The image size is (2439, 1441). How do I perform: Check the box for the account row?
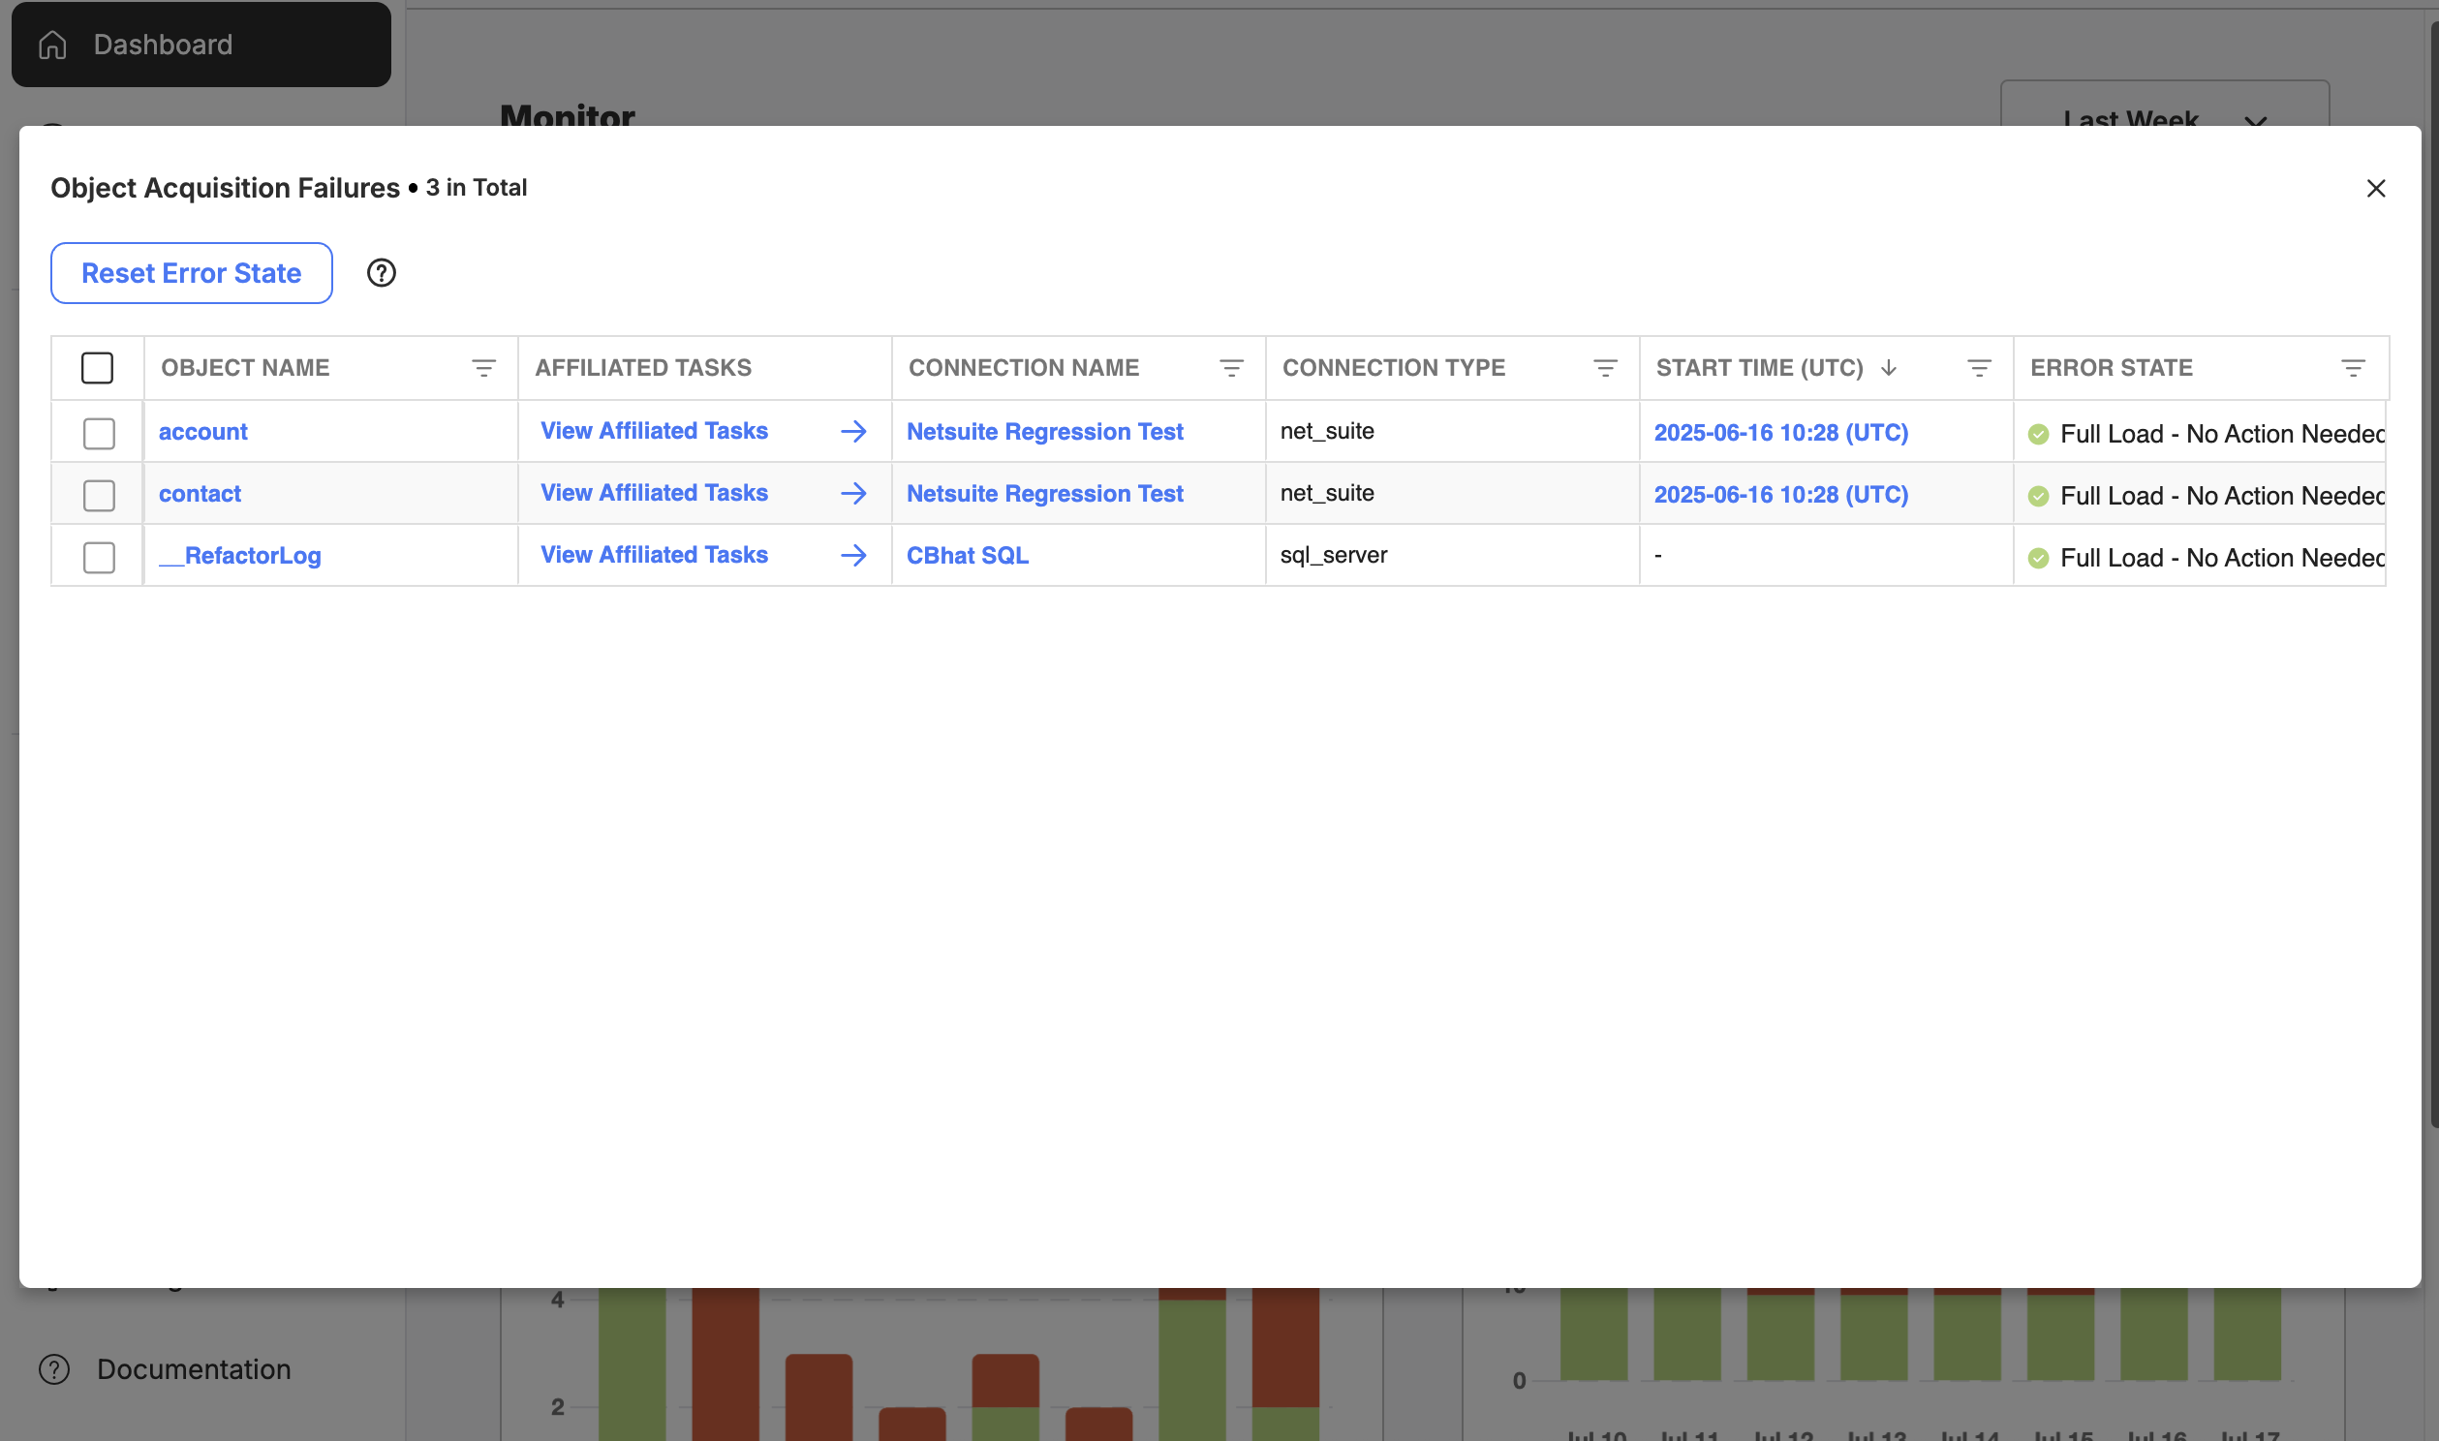tap(99, 433)
